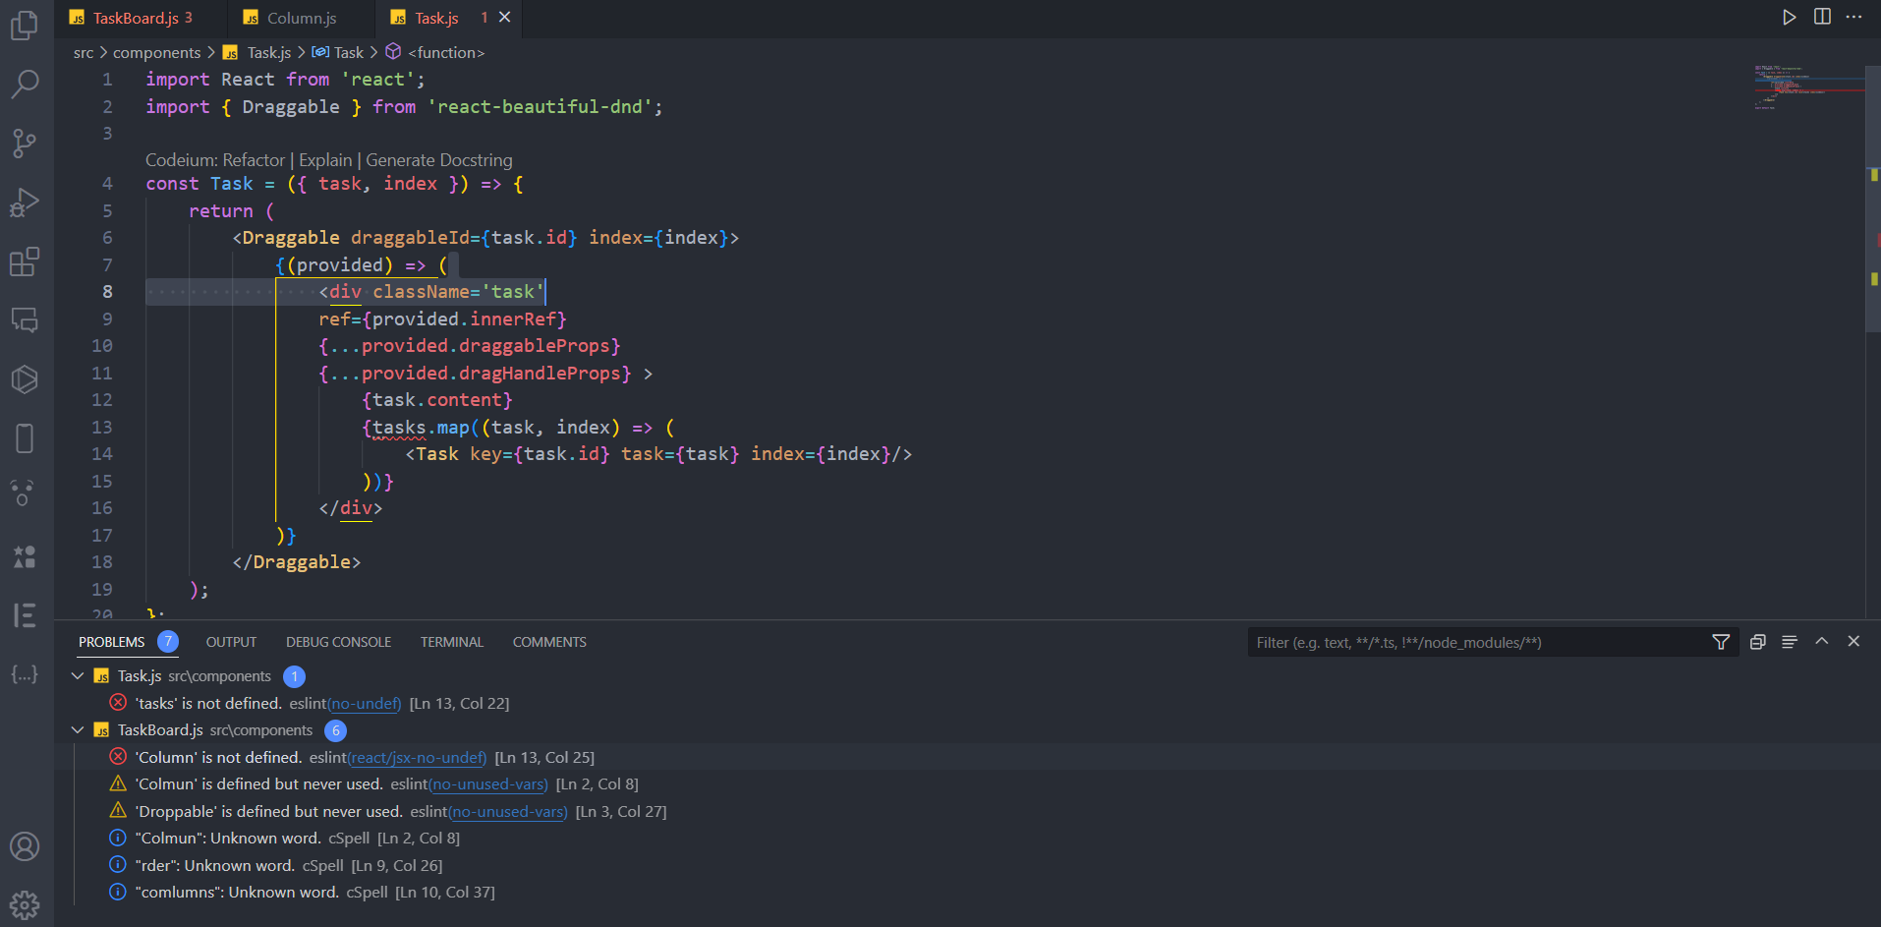1881x927 pixels.
Task: Collapse the Task.js problems group
Action: click(x=78, y=676)
